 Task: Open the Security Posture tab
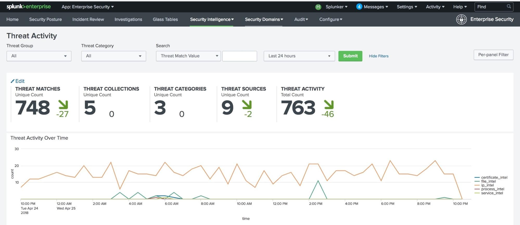(x=46, y=19)
